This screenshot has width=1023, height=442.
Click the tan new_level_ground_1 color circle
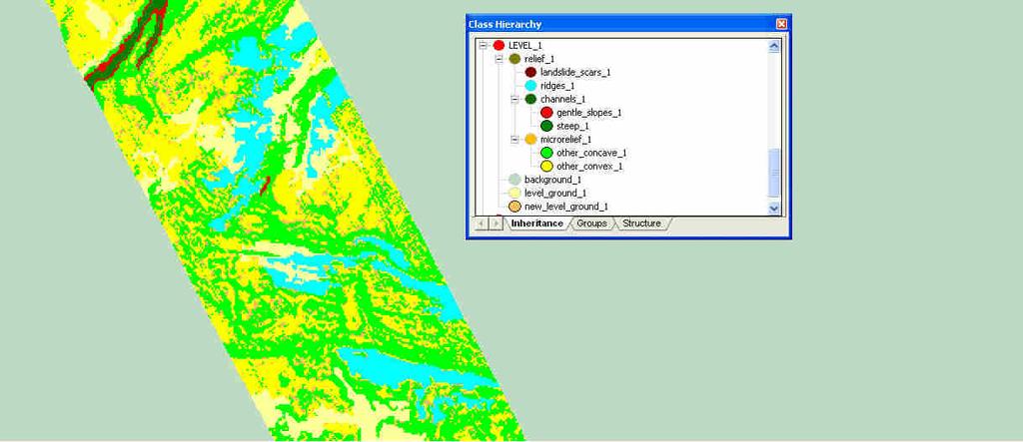tap(514, 207)
